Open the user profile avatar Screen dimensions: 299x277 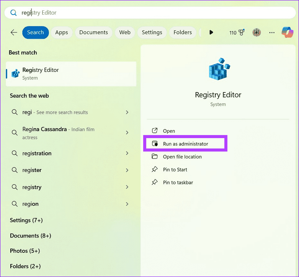(x=257, y=33)
